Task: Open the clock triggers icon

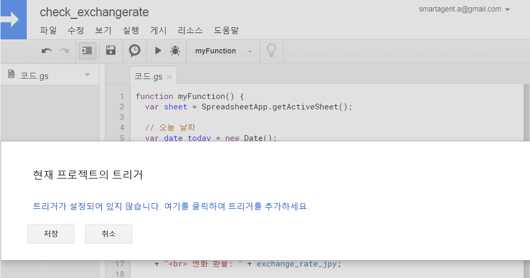Action: click(x=135, y=51)
